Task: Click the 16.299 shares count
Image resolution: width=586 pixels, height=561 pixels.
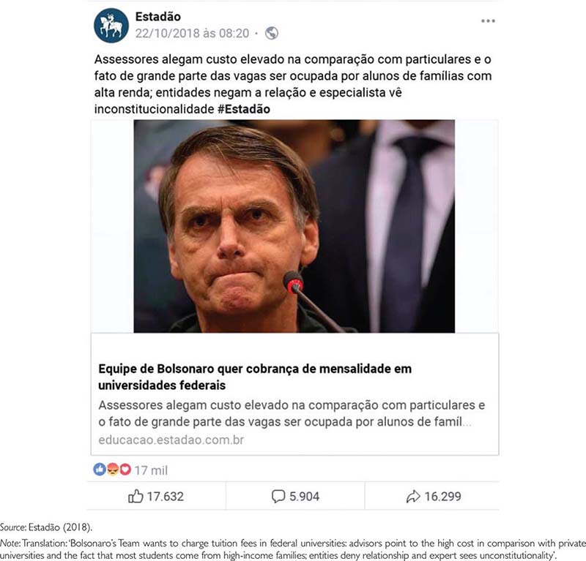Action: point(443,497)
